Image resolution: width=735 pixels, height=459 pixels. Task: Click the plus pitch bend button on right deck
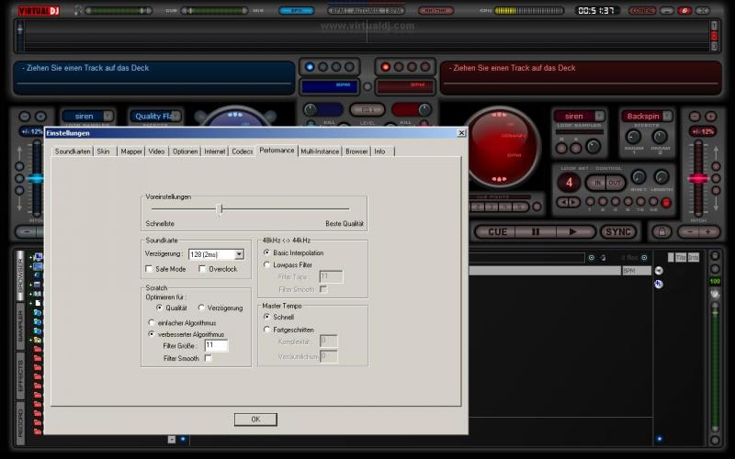point(708,232)
